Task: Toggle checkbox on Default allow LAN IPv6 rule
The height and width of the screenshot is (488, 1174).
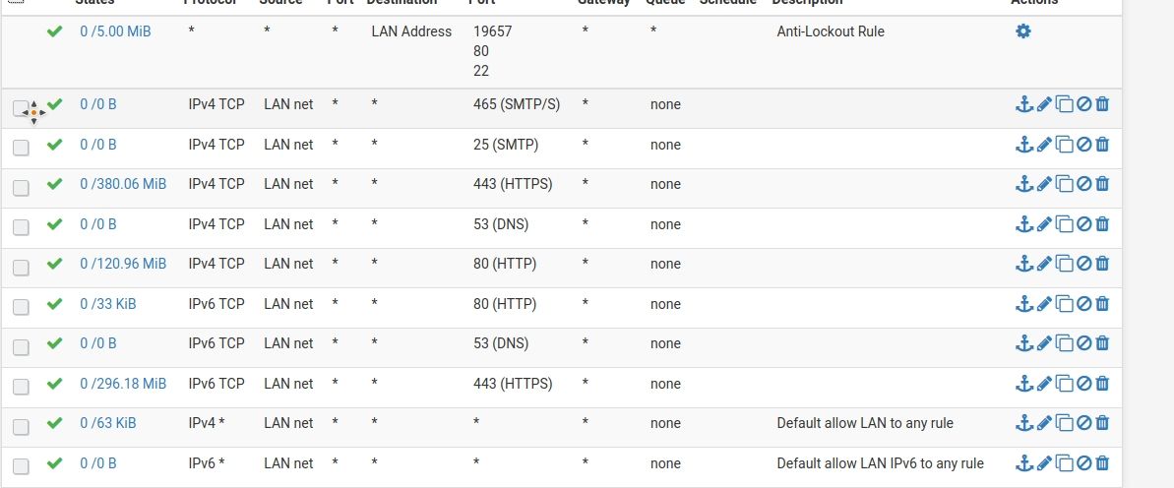Action: pyautogui.click(x=21, y=466)
